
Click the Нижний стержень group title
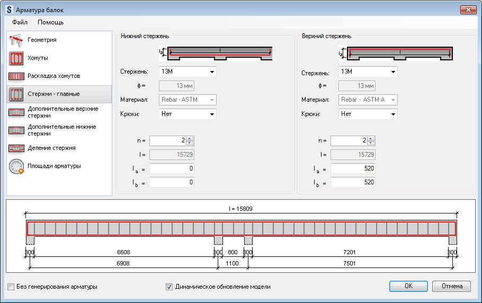pyautogui.click(x=145, y=36)
